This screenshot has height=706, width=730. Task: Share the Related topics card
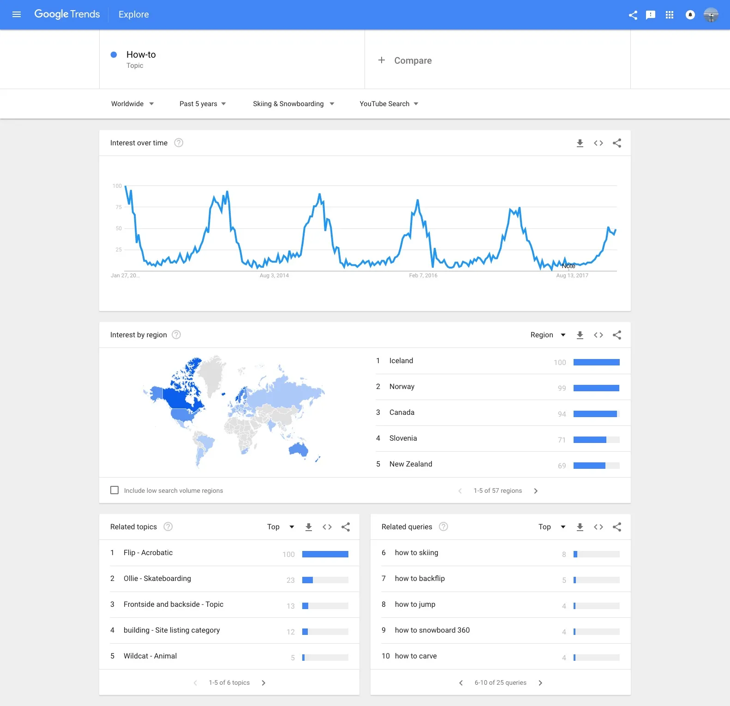[346, 527]
